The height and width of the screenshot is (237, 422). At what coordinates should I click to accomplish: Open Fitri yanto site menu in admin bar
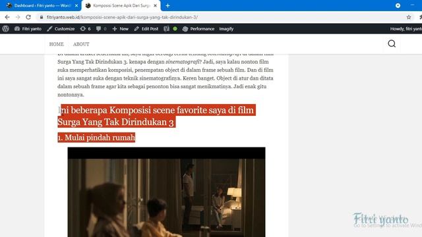[x=28, y=29]
